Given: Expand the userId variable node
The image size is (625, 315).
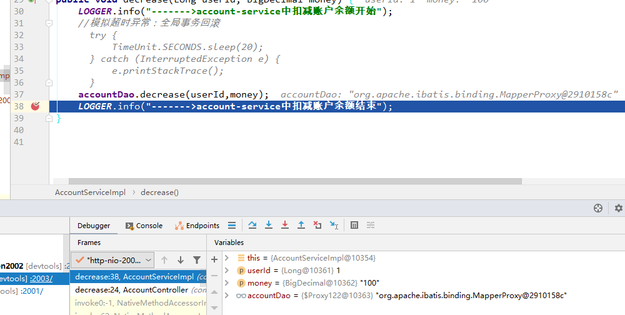Looking at the screenshot, I should click(x=227, y=271).
